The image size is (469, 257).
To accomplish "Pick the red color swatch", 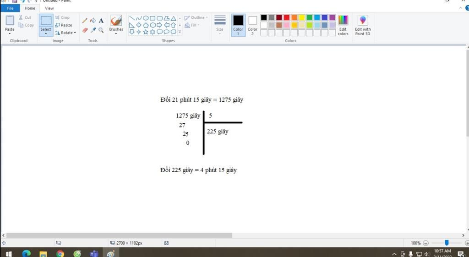I will tap(287, 17).
